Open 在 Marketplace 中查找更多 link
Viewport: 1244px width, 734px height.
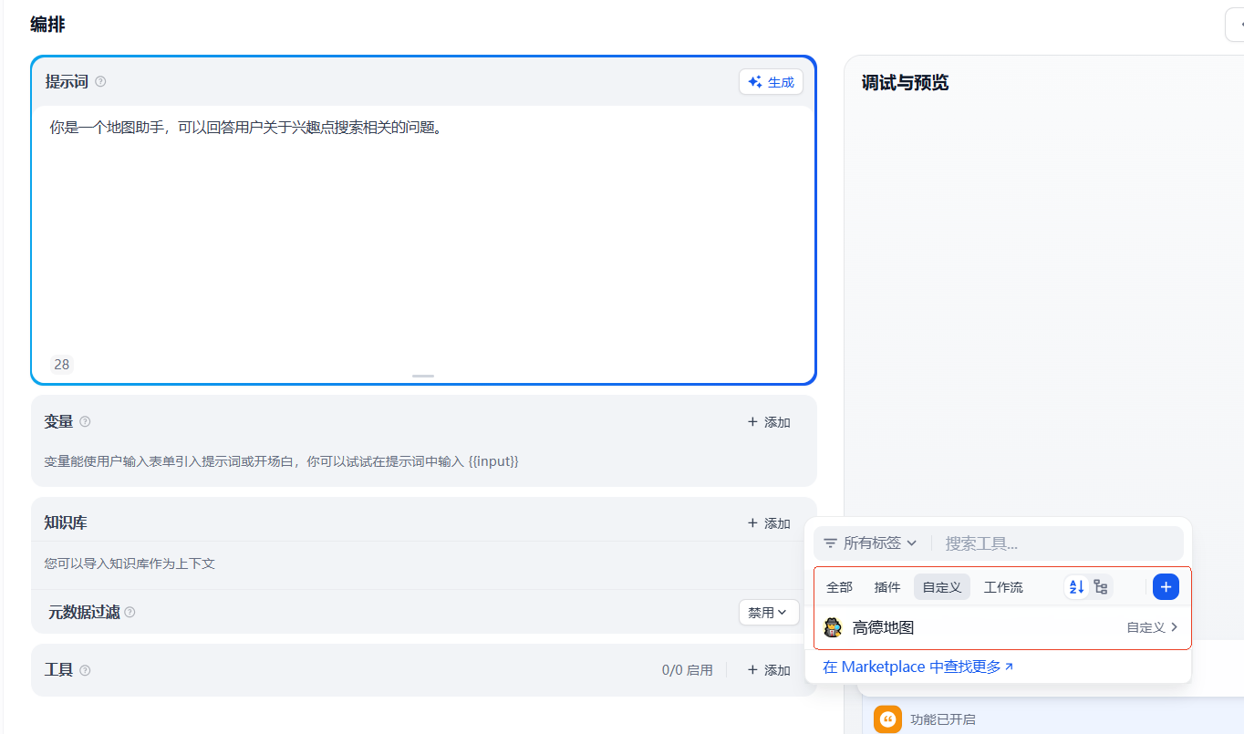click(917, 667)
